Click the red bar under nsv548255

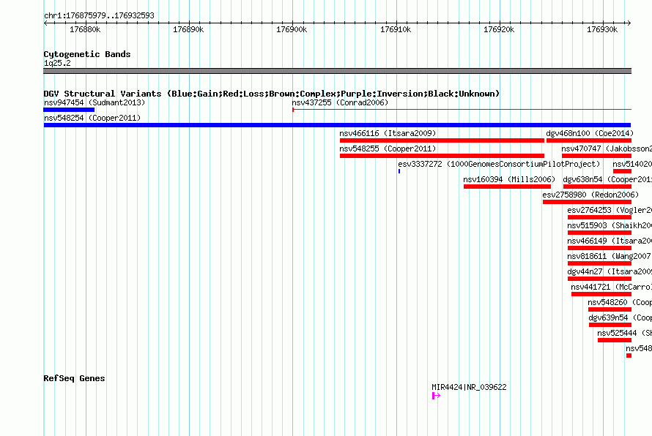442,156
